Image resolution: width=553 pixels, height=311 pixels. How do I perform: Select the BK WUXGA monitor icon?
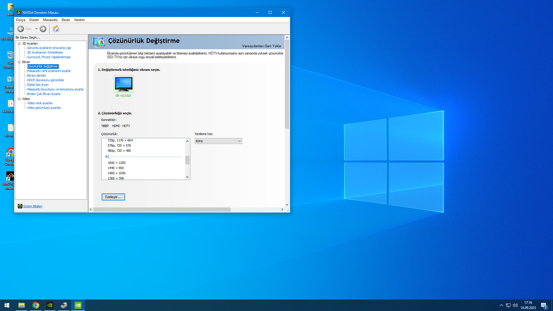click(x=124, y=84)
